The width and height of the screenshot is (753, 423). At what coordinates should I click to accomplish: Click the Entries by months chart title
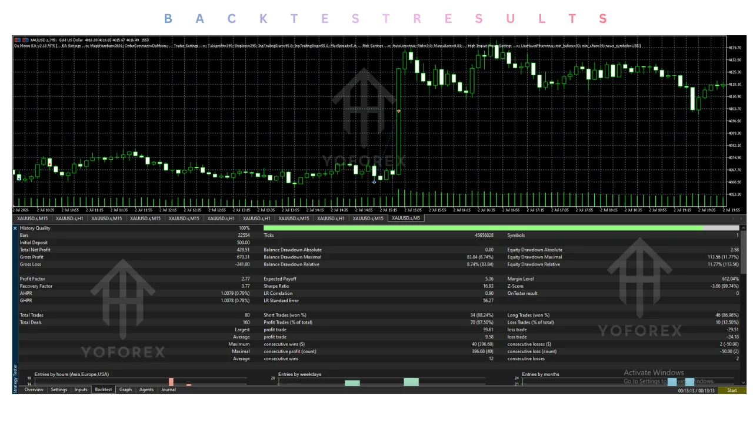(x=541, y=374)
